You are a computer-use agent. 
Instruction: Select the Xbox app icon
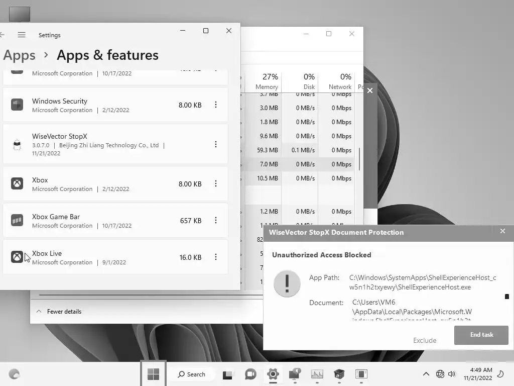pos(17,183)
